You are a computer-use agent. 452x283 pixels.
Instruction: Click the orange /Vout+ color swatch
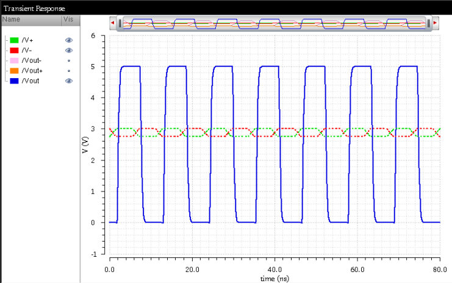[x=14, y=71]
